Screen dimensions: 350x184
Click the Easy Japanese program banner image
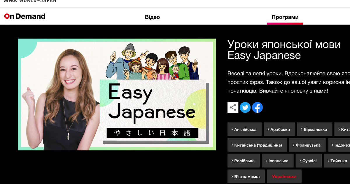click(x=117, y=94)
